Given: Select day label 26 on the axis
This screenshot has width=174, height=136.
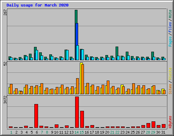Looking at the screenshot, I should [138, 132].
